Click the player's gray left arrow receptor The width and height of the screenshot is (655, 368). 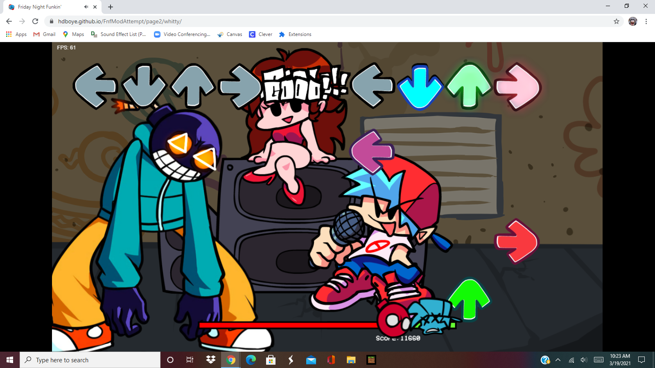[373, 86]
